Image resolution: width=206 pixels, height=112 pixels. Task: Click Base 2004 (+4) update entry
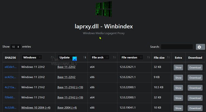coord(67,108)
